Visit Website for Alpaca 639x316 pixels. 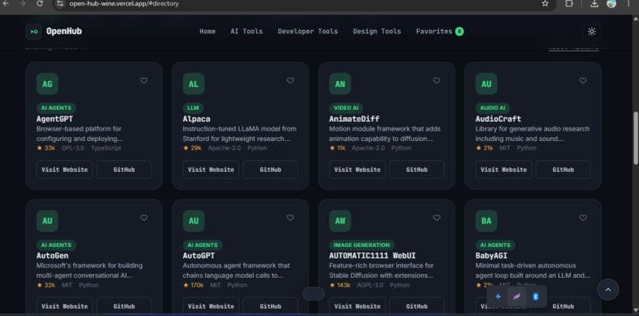[211, 169]
